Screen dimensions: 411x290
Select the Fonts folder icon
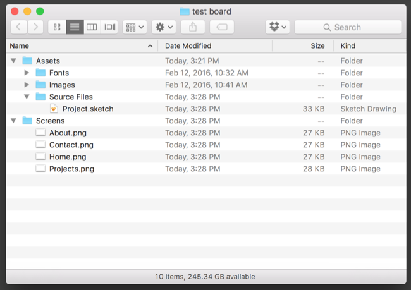40,73
